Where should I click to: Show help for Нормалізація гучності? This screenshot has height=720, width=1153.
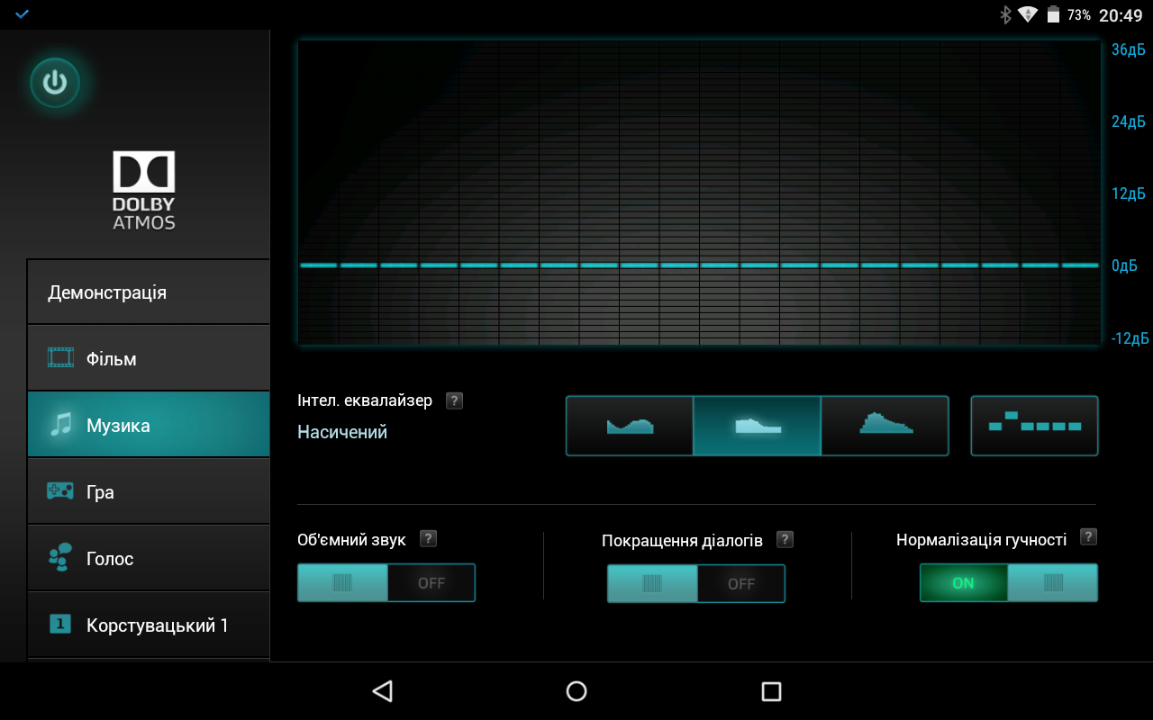(x=1088, y=537)
